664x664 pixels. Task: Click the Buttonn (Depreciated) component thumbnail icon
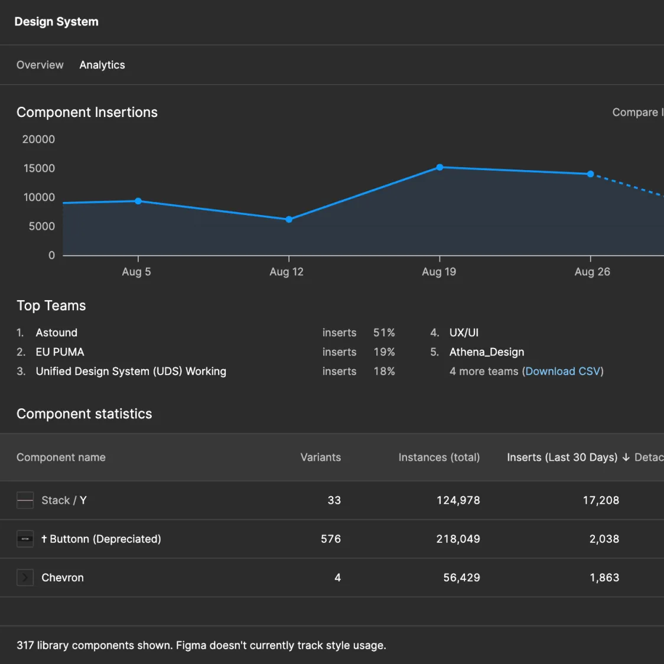coord(25,539)
